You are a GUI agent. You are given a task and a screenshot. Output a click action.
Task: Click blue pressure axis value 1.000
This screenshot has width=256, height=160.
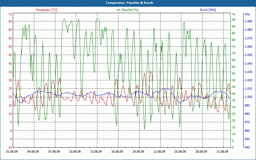pos(249,97)
